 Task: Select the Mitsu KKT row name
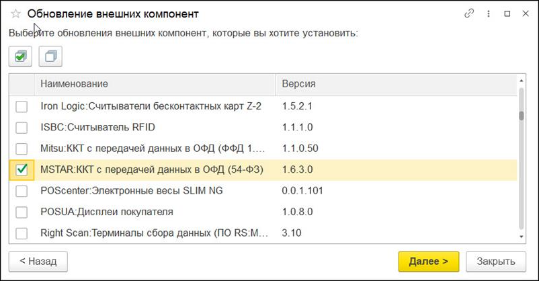coord(155,149)
